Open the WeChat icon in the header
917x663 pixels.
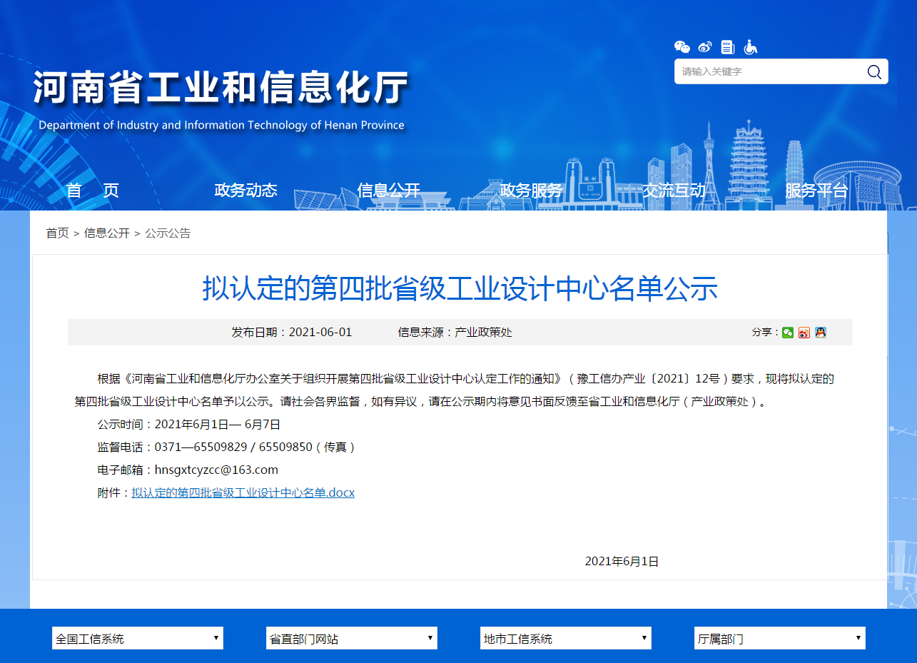[682, 47]
